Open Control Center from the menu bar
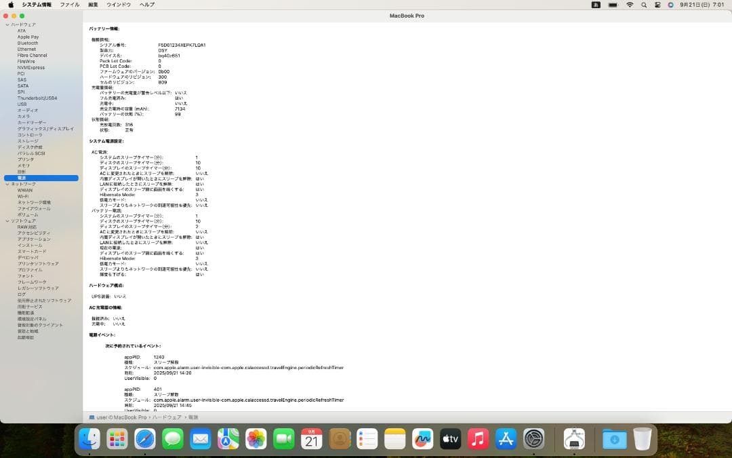This screenshot has width=732, height=458. click(x=657, y=5)
